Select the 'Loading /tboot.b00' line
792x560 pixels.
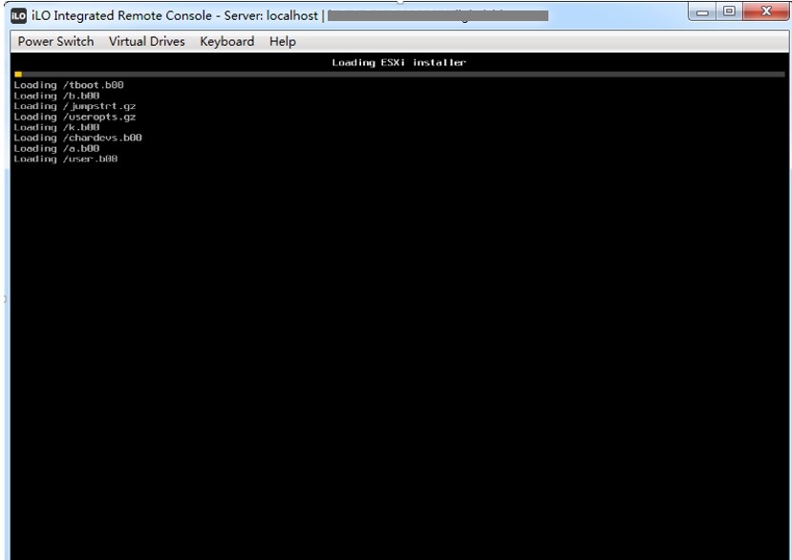tap(69, 85)
